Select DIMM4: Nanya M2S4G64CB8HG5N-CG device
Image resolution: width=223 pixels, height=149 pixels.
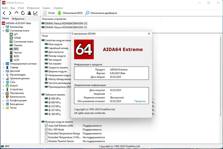click(64, 27)
